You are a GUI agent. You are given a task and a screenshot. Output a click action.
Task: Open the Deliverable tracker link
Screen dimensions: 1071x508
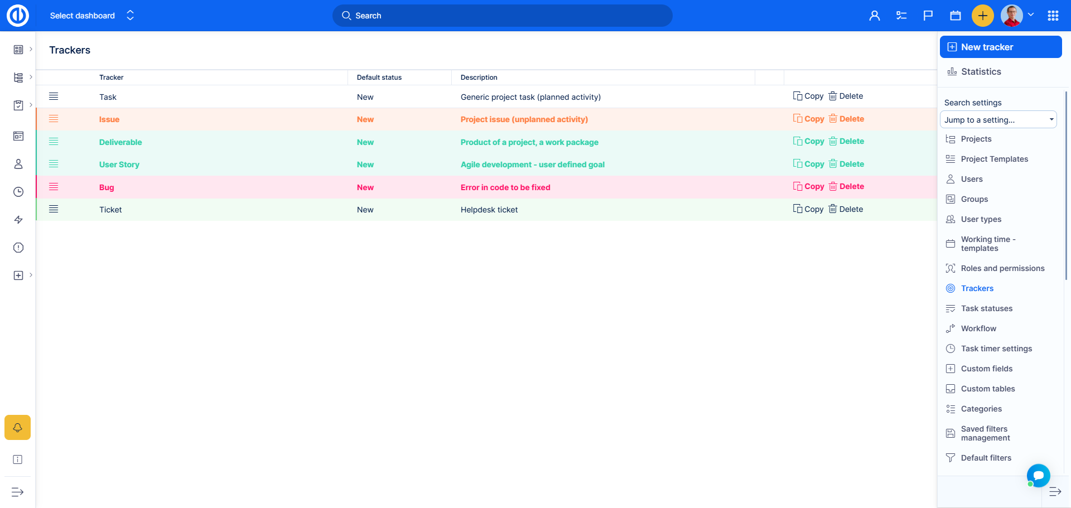pyautogui.click(x=120, y=142)
